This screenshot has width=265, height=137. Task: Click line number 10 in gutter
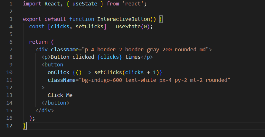pyautogui.click(x=9, y=73)
